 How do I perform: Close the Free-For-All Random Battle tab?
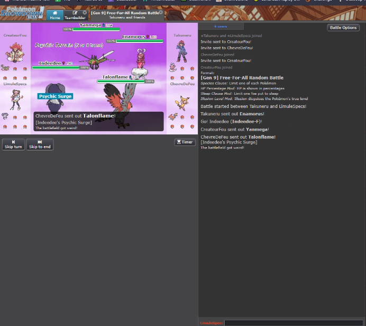pos(161,12)
